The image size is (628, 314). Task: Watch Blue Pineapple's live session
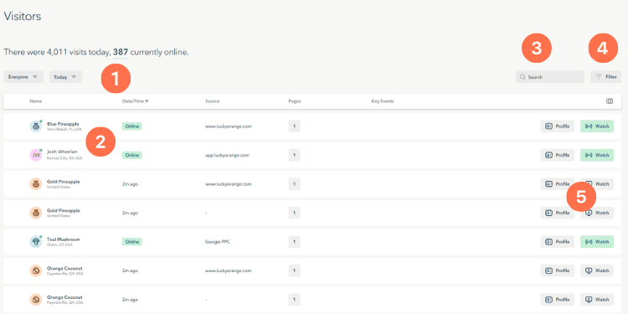597,126
